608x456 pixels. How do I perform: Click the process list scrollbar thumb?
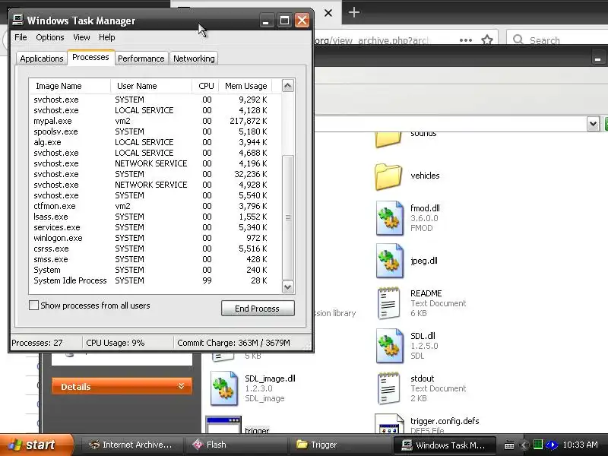click(x=287, y=217)
